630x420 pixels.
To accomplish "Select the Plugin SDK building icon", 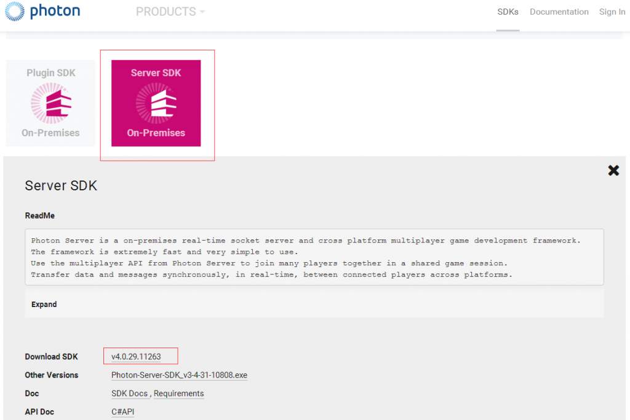I will pos(50,103).
